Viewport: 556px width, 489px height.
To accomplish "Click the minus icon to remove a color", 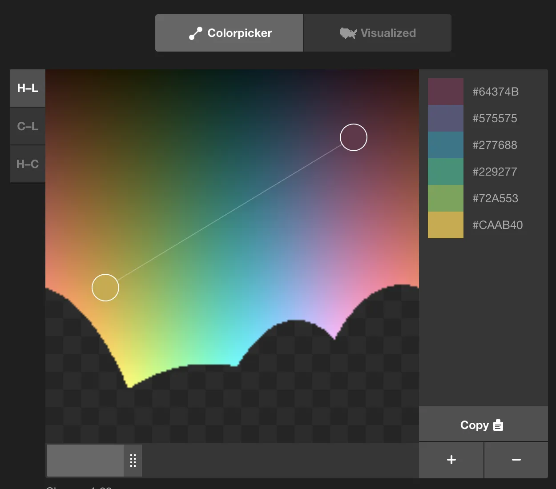I will [x=516, y=460].
